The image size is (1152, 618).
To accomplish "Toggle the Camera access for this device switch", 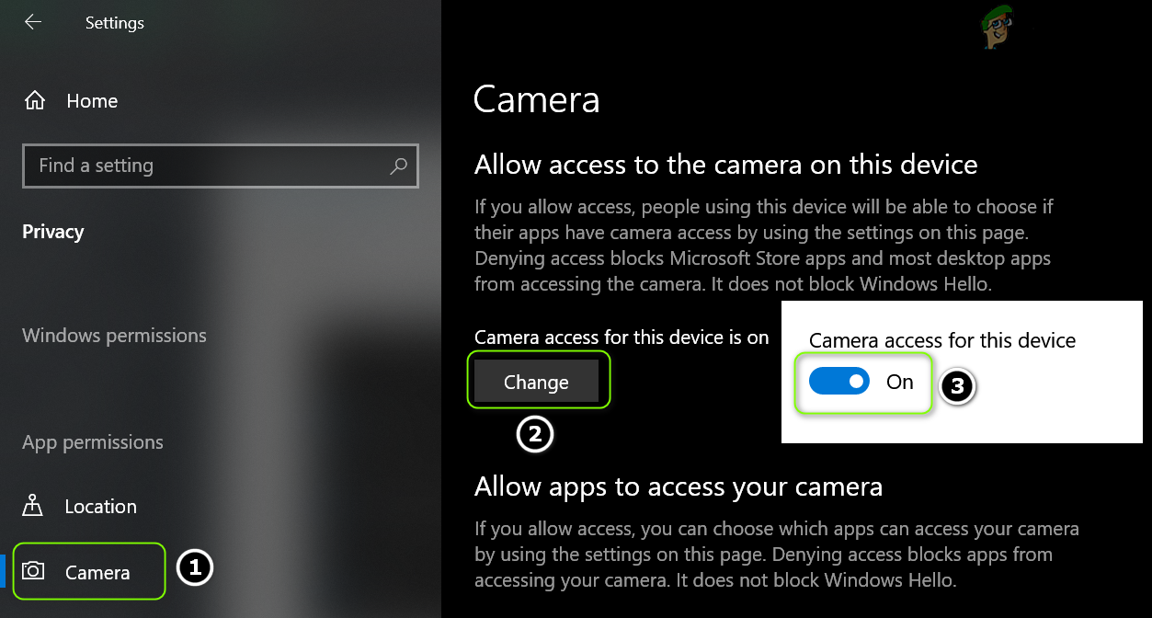I will point(838,381).
